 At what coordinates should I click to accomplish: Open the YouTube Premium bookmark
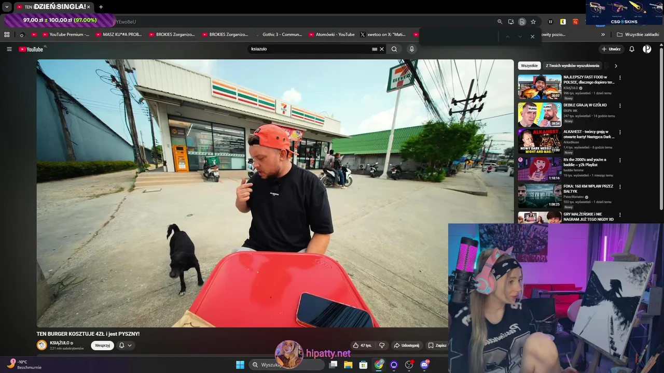(x=66, y=35)
